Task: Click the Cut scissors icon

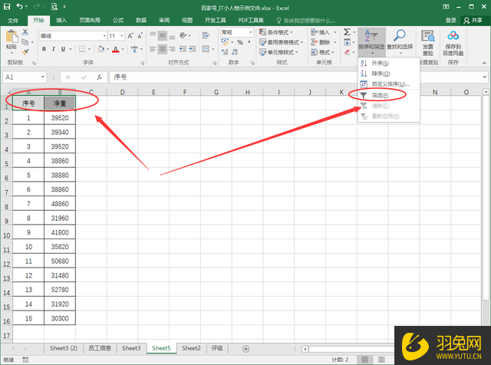Action: 25,32
